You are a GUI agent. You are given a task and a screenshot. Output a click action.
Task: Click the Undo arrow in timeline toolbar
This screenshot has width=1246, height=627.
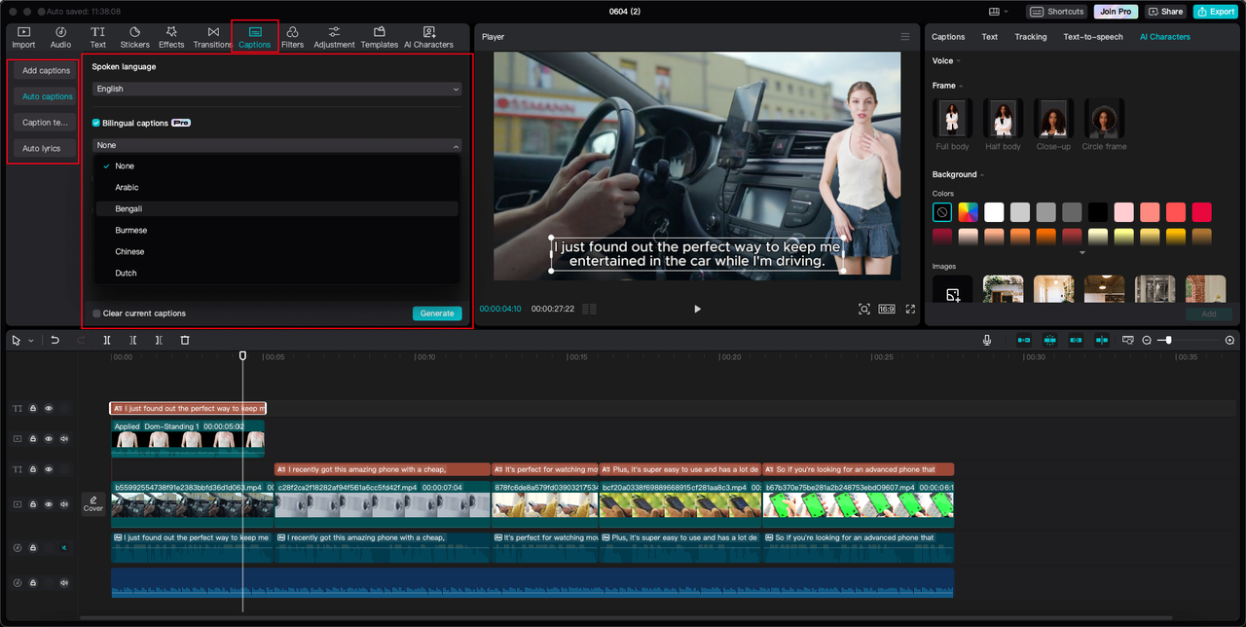click(55, 340)
